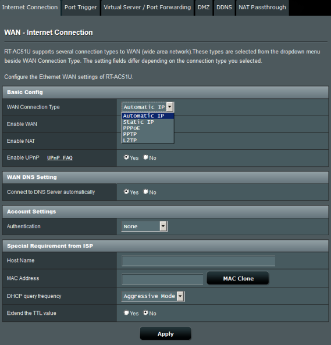This screenshot has width=331, height=345.
Task: Enable automatic DNS server connection Yes
Action: pyautogui.click(x=126, y=192)
